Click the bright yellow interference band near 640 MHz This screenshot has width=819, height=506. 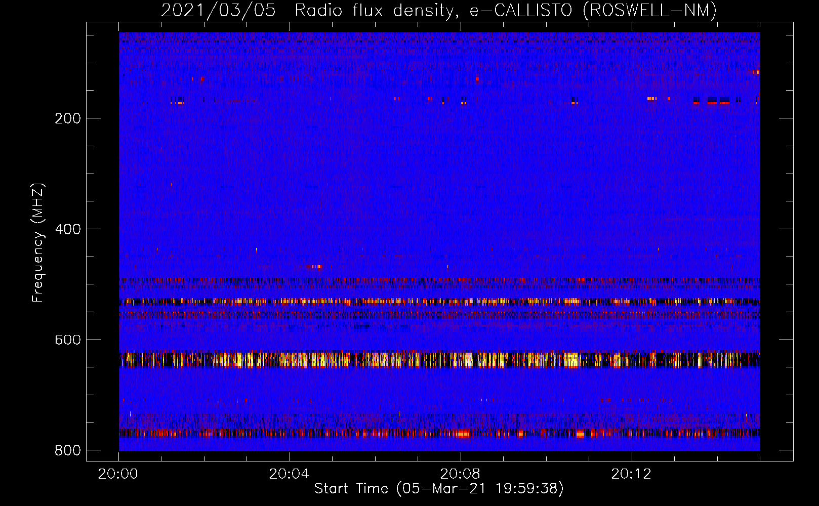click(439, 360)
